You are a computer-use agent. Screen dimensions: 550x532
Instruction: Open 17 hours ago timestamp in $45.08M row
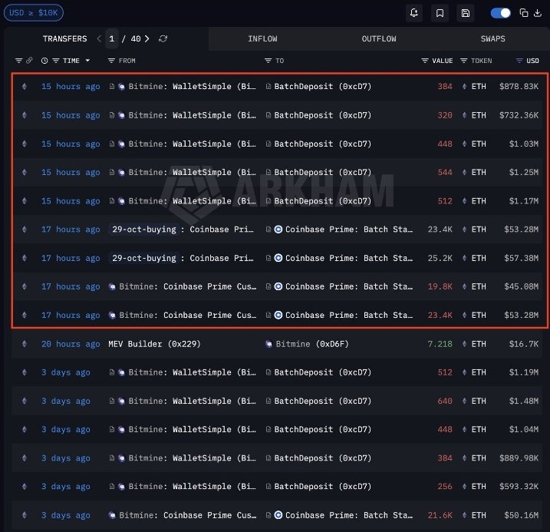[x=71, y=286]
